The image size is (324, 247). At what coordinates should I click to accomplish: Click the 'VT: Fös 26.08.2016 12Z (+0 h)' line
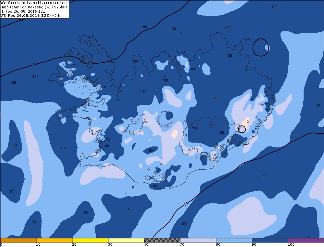coord(31,16)
